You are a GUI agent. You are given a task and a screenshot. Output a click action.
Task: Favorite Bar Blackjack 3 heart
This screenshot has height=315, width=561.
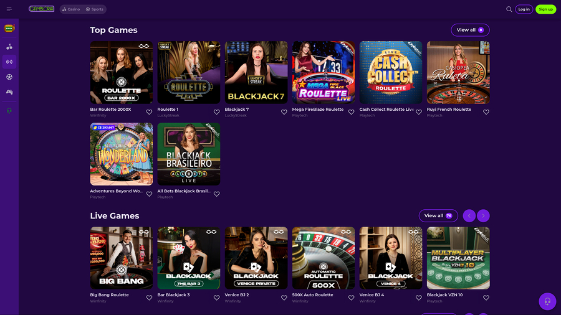216,298
